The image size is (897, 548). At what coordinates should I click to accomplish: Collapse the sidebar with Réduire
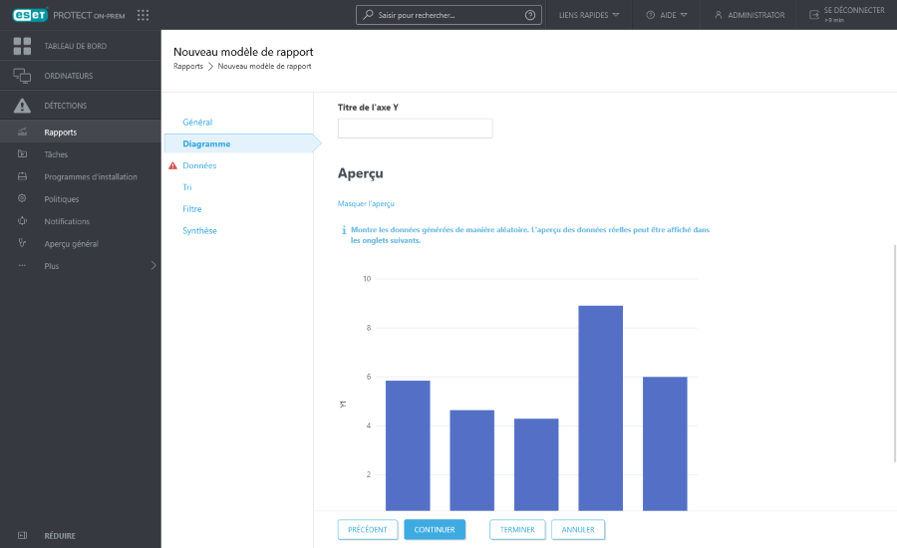coord(59,535)
